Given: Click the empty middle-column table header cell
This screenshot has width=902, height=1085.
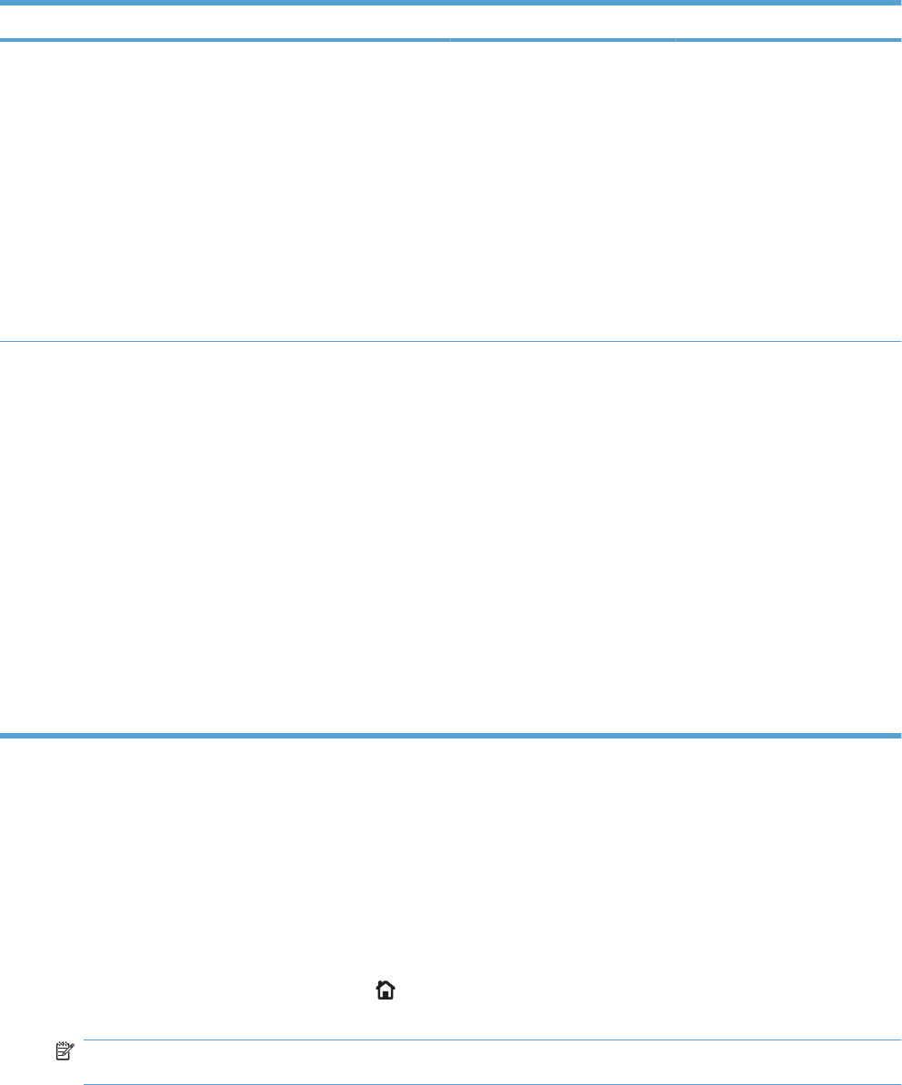Looking at the screenshot, I should coord(562,22).
